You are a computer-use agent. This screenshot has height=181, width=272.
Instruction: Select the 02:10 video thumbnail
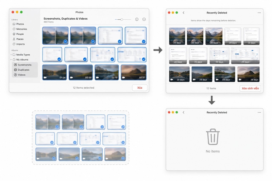click(x=107, y=72)
